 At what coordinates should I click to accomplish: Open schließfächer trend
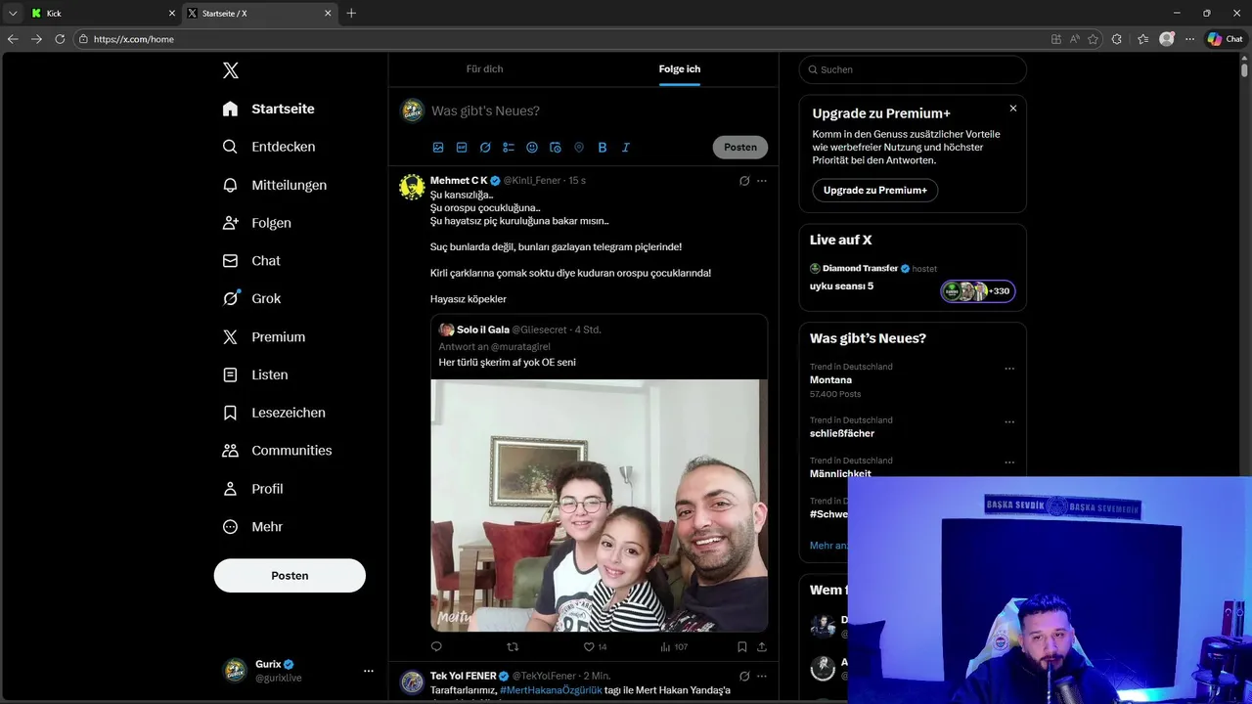(x=842, y=433)
